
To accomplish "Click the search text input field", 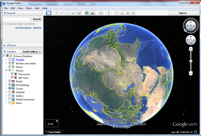I will click(x=17, y=19).
